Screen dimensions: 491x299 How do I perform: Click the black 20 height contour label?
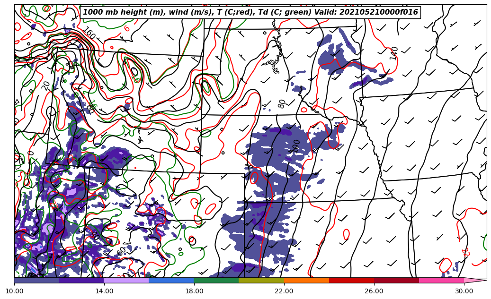[x=46, y=85]
